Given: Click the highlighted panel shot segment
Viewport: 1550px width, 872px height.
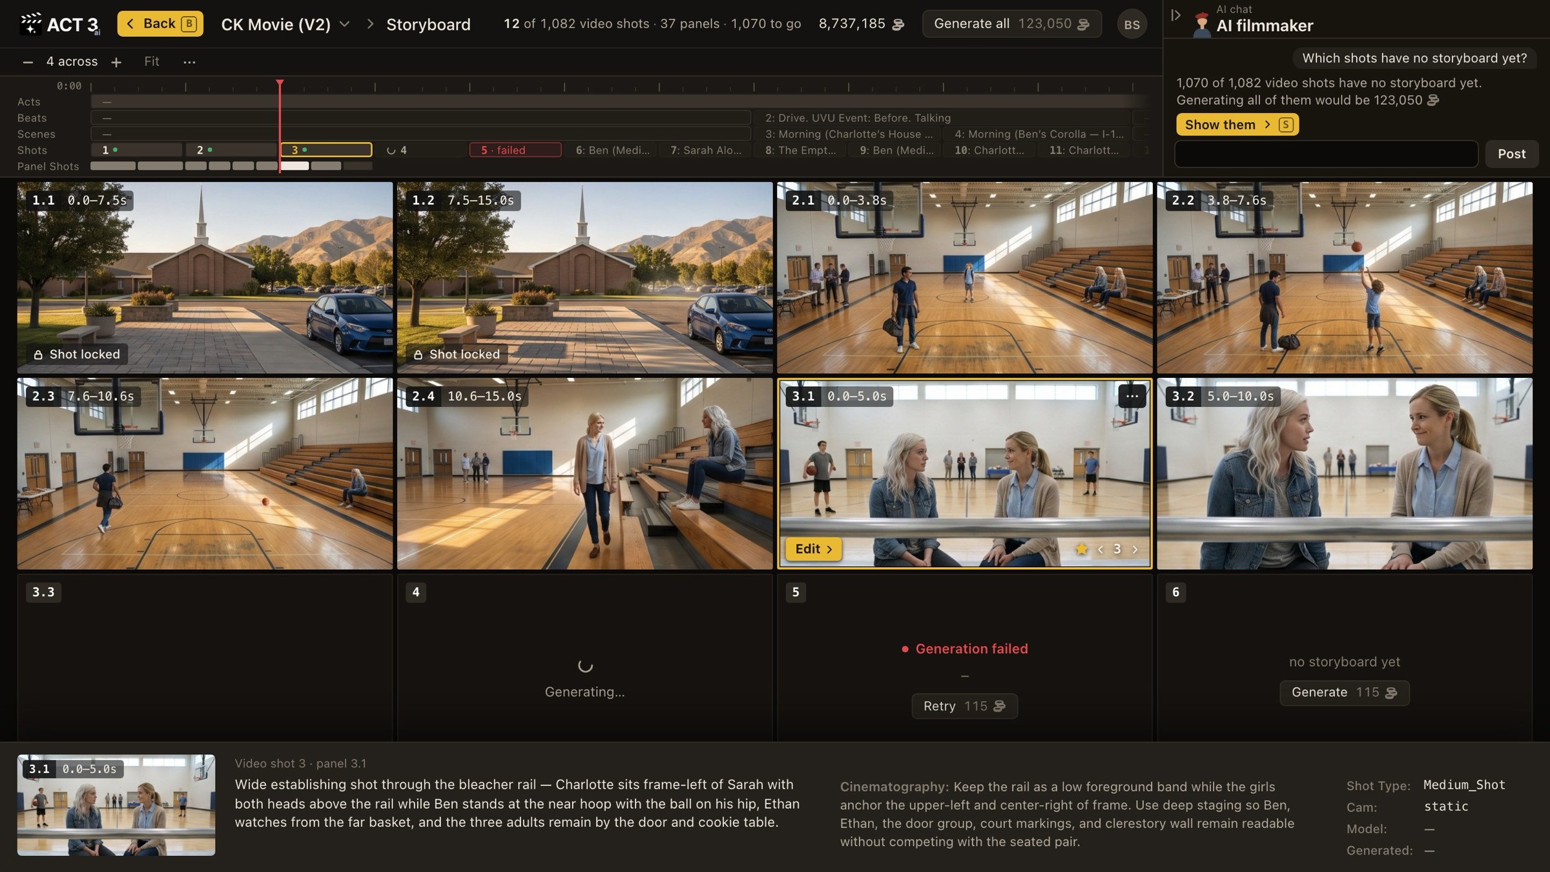Looking at the screenshot, I should coord(294,166).
